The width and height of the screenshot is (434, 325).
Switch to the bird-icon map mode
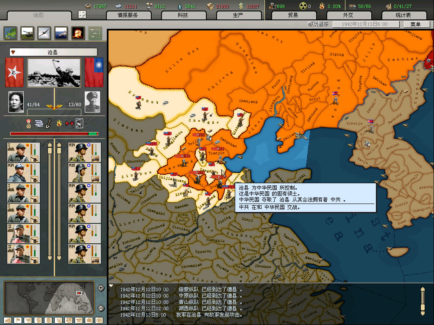coord(28,320)
